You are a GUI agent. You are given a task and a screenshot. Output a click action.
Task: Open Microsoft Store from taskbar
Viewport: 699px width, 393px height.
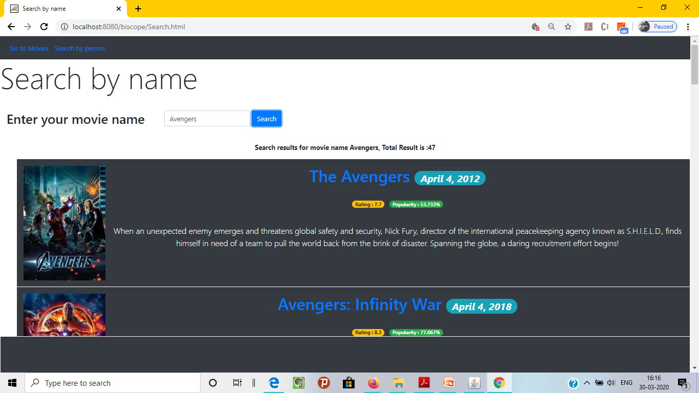click(348, 383)
